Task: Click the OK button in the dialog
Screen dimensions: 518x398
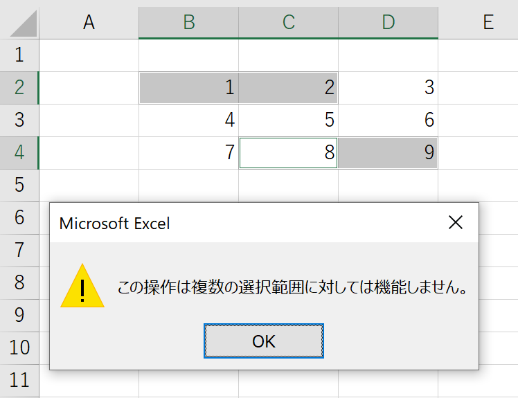Action: (x=264, y=341)
